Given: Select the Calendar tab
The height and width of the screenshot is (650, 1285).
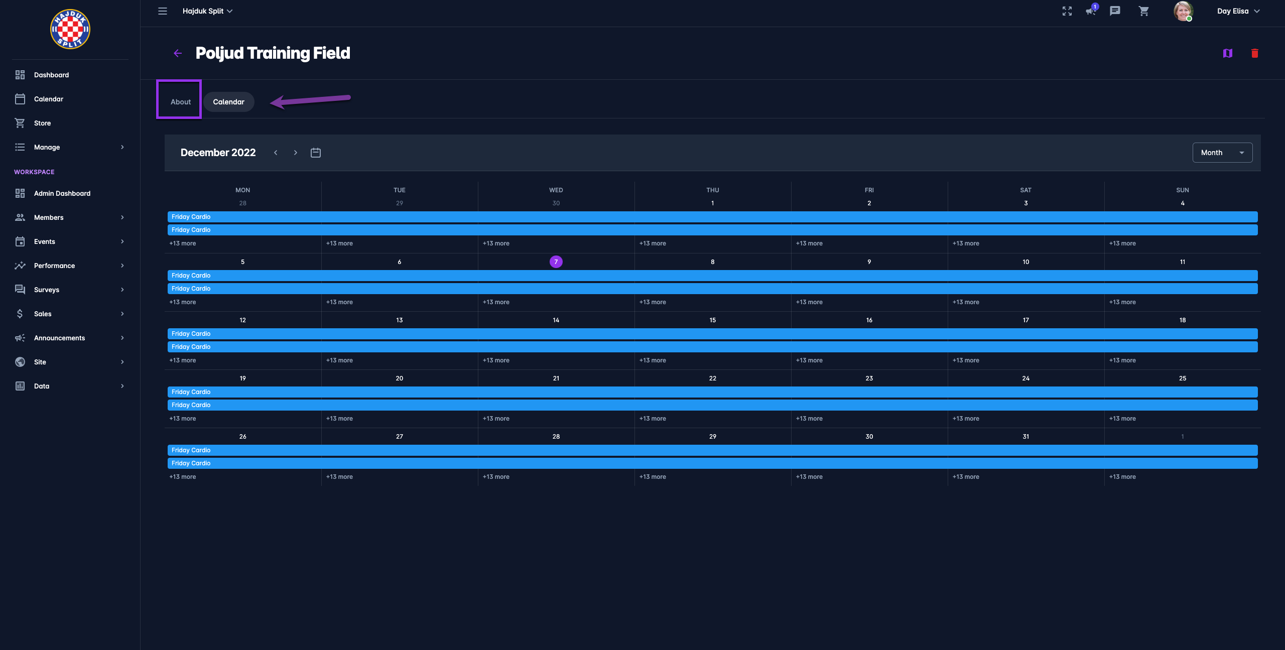Looking at the screenshot, I should tap(228, 102).
